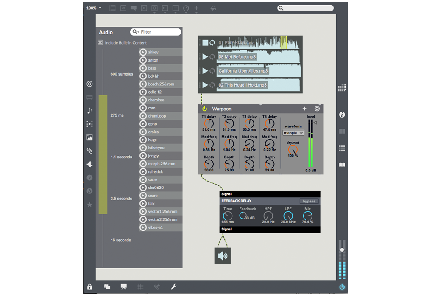
Task: Click the speaker audio output object
Action: 223,255
